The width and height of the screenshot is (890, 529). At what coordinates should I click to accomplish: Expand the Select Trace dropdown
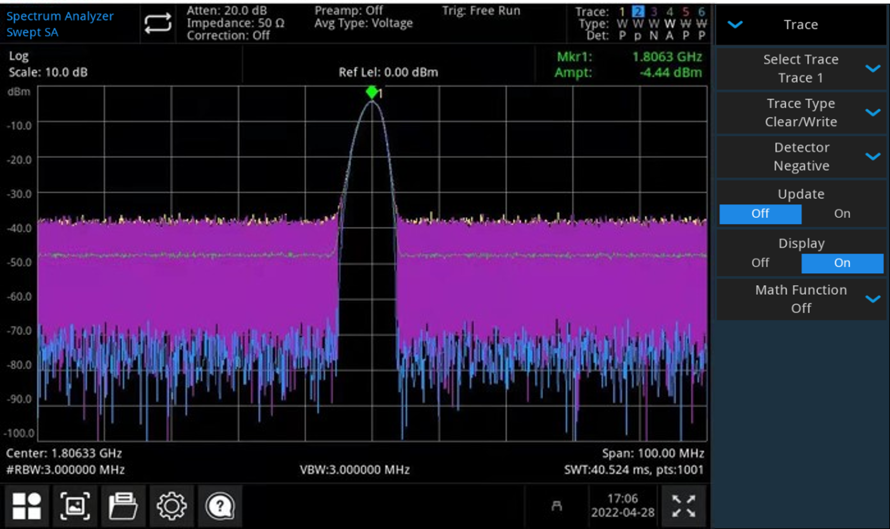coord(801,68)
